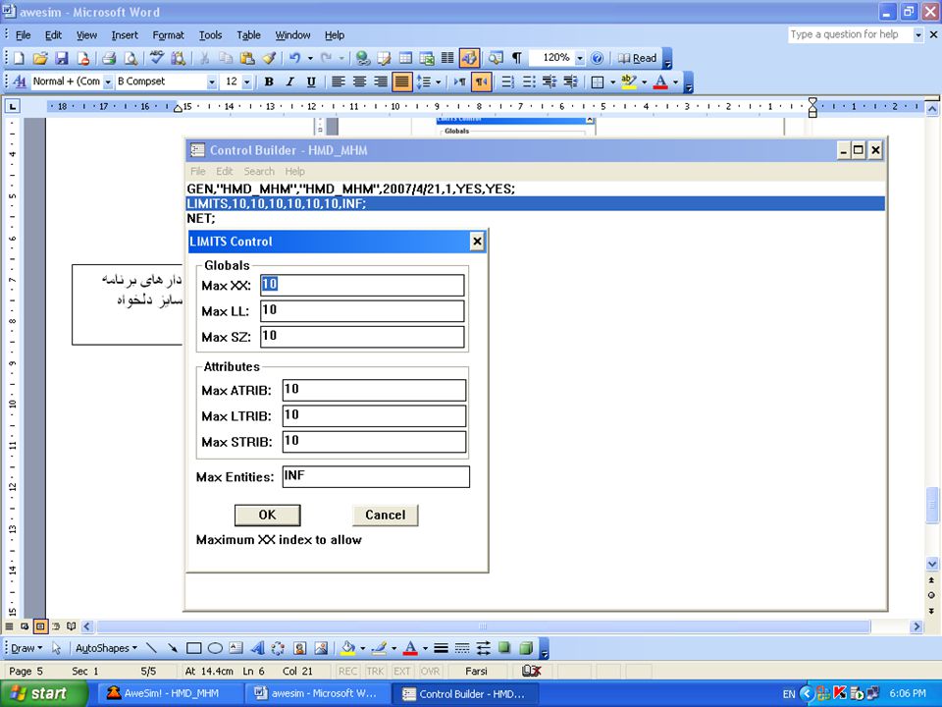942x707 pixels.
Task: Print the document with the printer icon
Action: click(109, 58)
